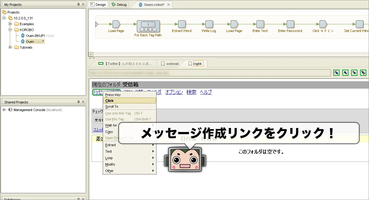Select the For Each Tag Path step

pos(148,26)
